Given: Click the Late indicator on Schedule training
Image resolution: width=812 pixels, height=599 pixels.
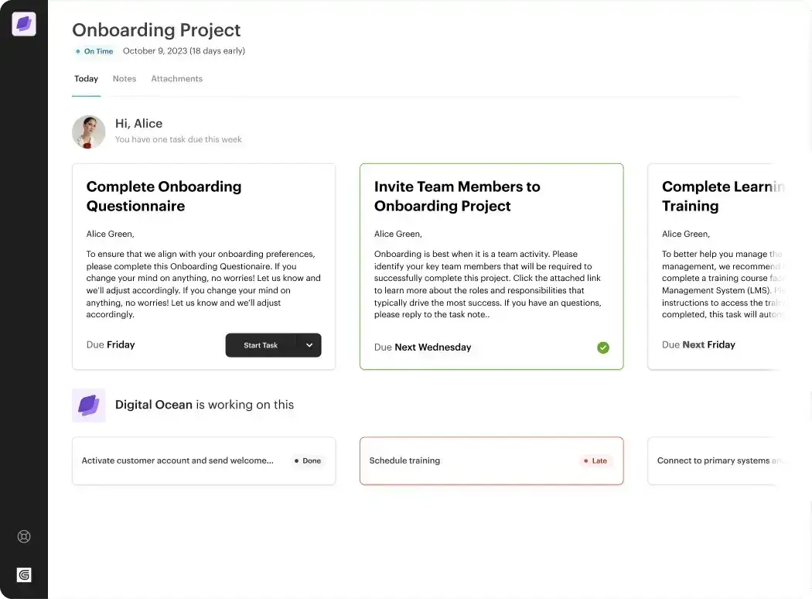Looking at the screenshot, I should [595, 460].
